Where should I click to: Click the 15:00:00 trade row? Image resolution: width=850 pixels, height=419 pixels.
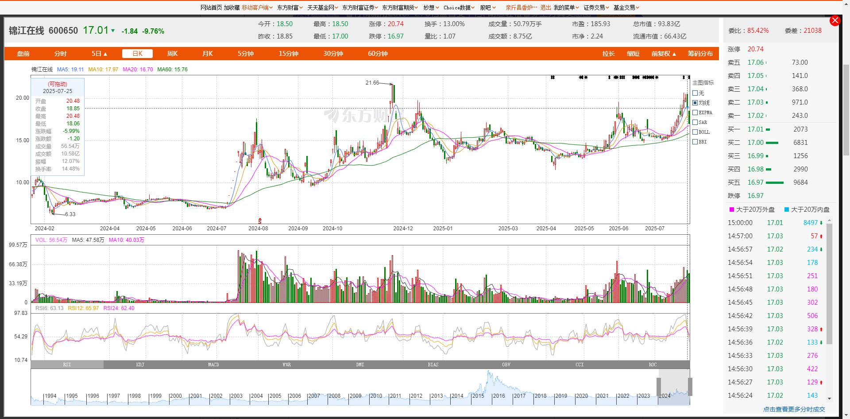coord(776,223)
